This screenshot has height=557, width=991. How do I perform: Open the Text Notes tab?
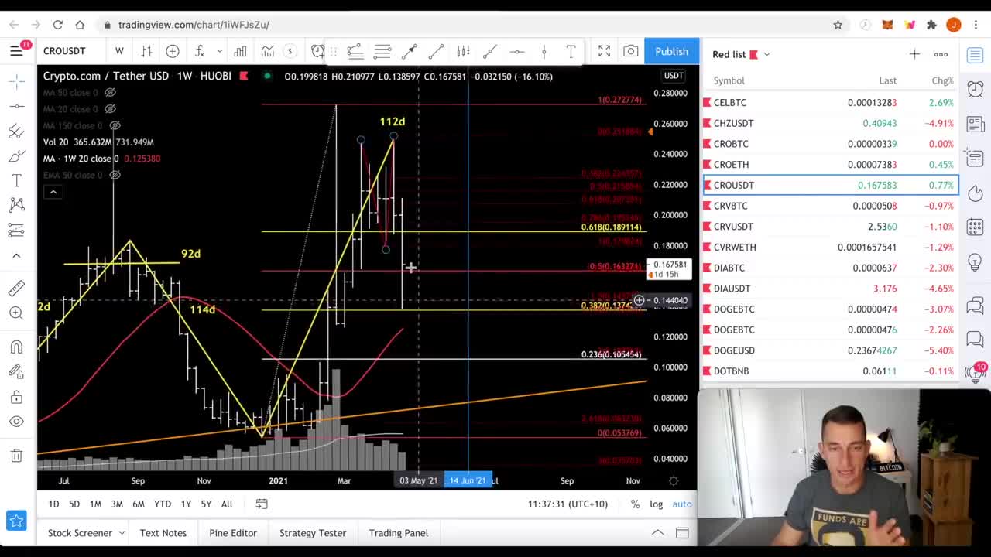(163, 533)
